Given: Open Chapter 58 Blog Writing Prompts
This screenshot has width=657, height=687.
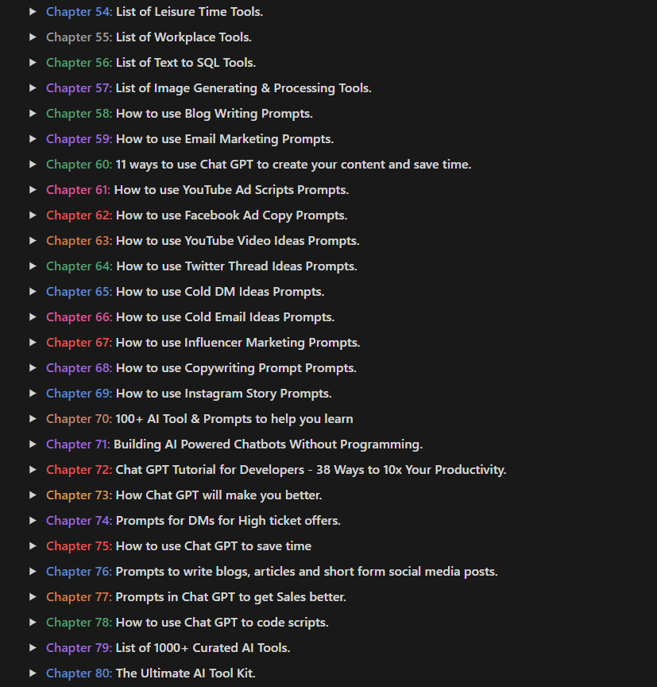Looking at the screenshot, I should coord(180,114).
